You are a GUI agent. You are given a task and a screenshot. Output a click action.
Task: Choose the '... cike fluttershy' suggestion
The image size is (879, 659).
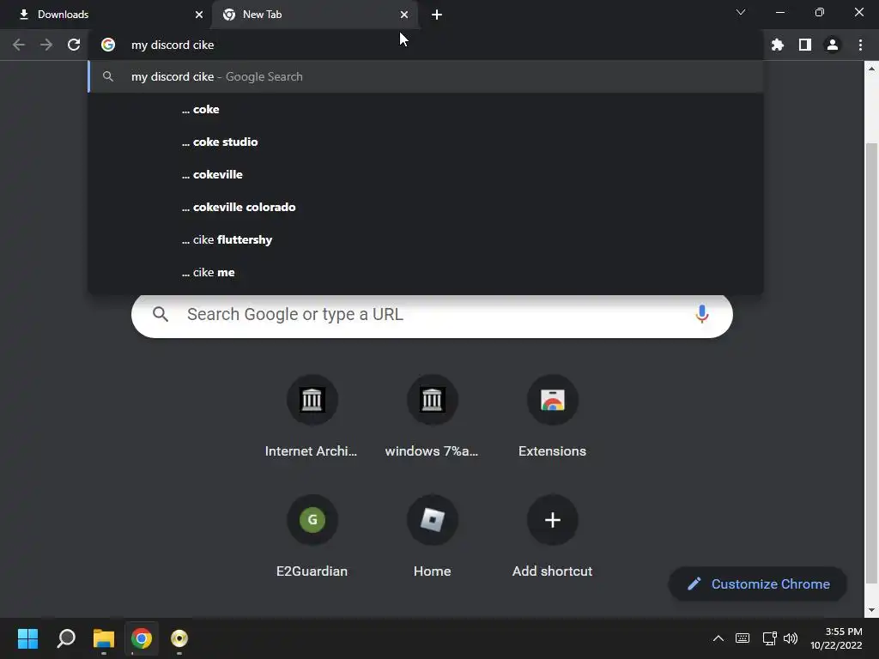[x=426, y=239]
